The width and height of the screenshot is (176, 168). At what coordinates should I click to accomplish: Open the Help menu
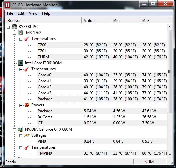[46, 13]
